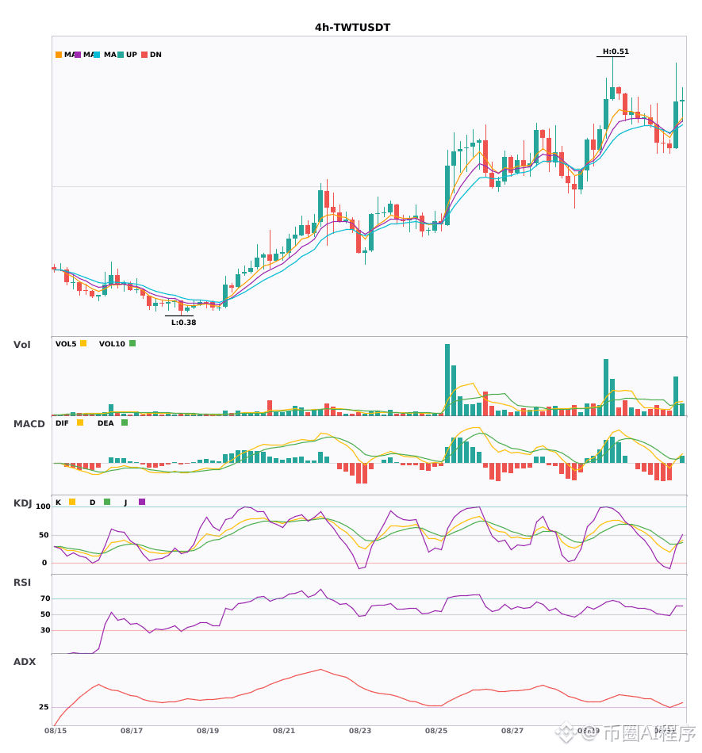Select the red DN legend swatch

(144, 55)
